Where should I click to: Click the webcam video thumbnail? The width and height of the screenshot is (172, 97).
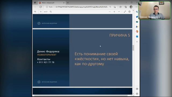click(154, 11)
